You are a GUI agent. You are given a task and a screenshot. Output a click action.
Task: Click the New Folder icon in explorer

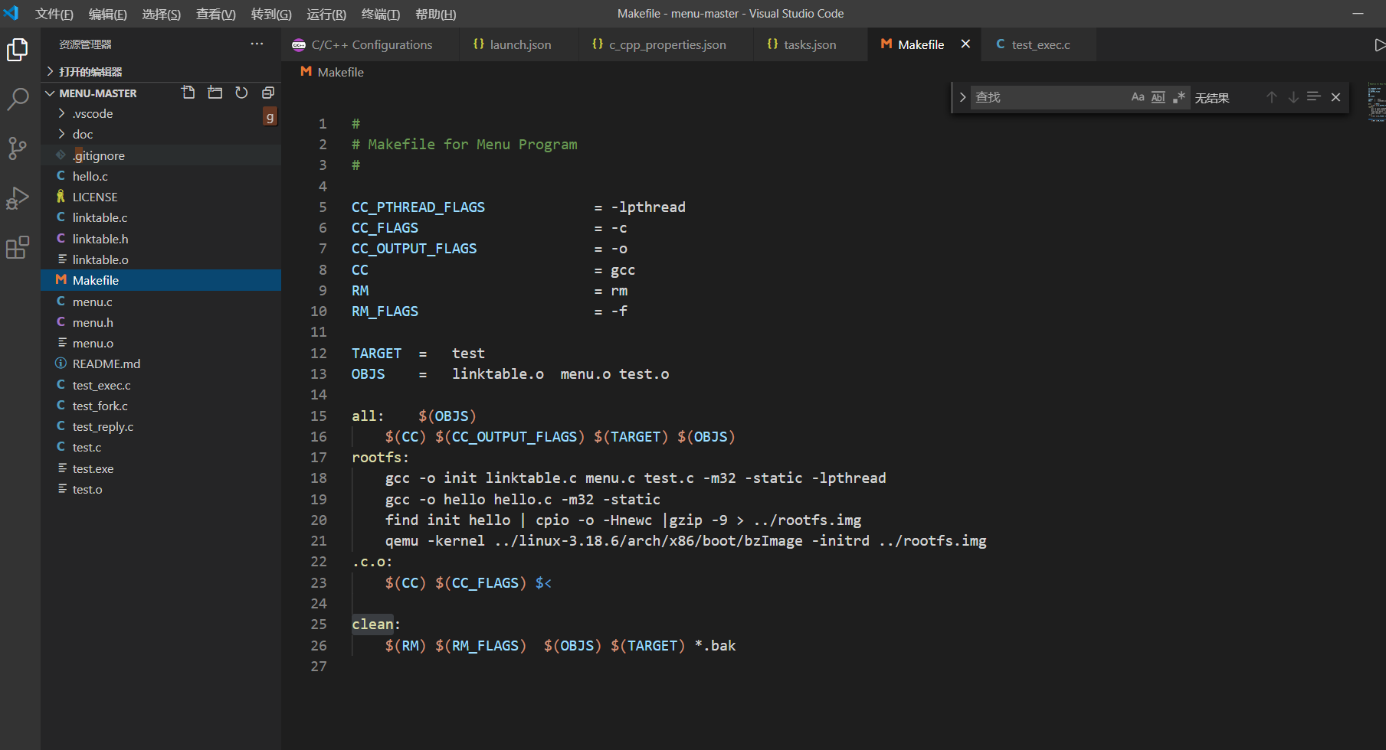pyautogui.click(x=215, y=93)
